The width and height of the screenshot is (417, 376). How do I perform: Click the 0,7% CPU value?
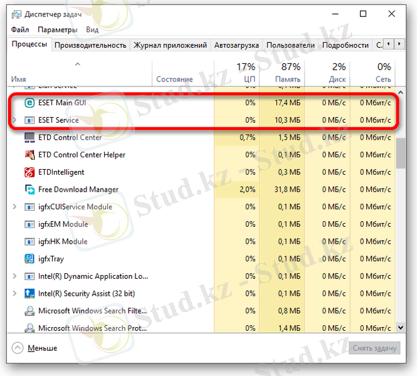tap(247, 137)
